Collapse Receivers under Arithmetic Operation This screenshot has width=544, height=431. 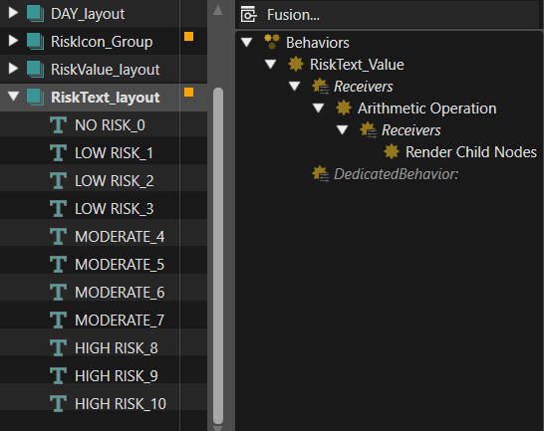[343, 130]
